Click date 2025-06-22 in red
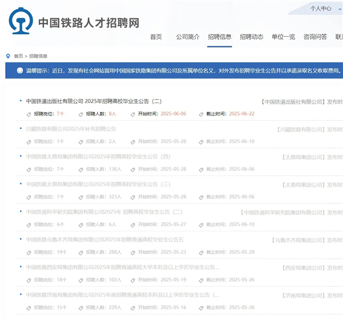Viewport: 343px width, 319px height. pos(242,114)
